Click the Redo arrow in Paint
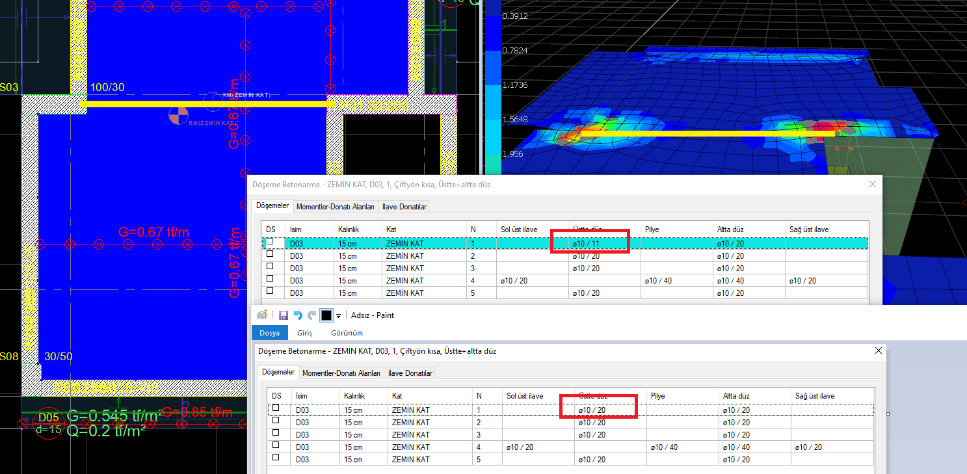The width and height of the screenshot is (967, 474). point(312,315)
